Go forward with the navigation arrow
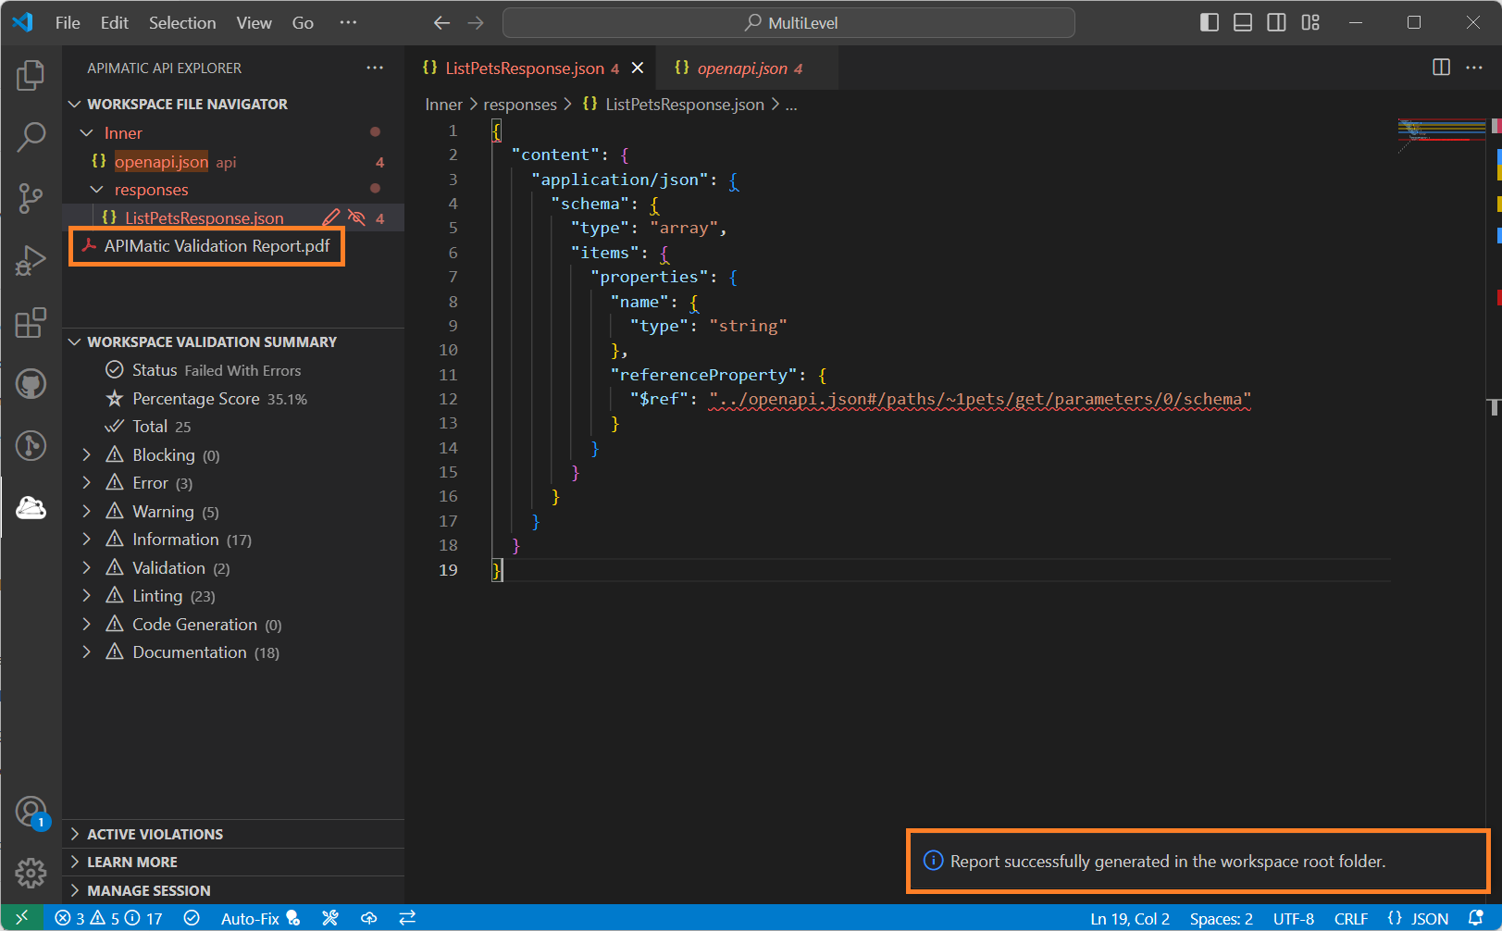This screenshot has height=931, width=1502. 476,23
